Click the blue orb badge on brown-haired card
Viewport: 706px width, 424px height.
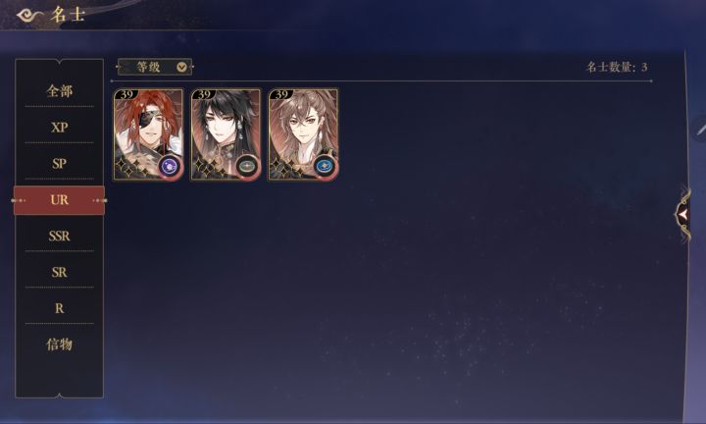pyautogui.click(x=325, y=167)
